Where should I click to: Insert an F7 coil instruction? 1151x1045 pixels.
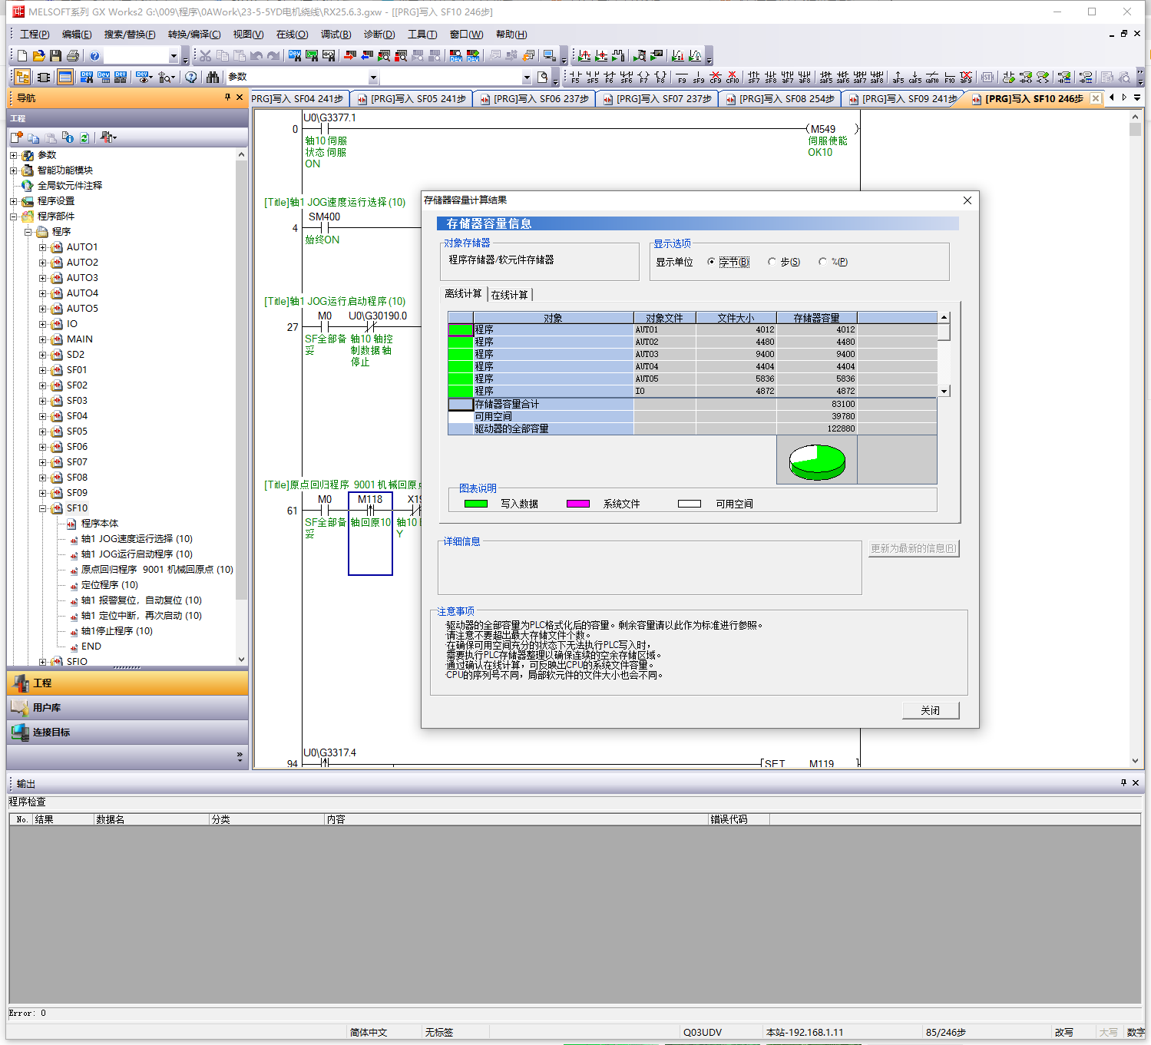coord(643,77)
